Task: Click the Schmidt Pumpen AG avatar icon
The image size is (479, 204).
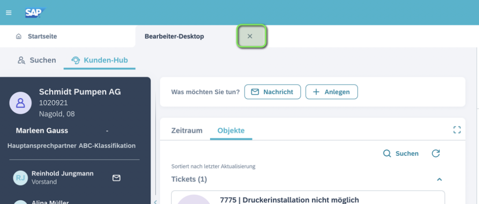Action: coord(21,102)
